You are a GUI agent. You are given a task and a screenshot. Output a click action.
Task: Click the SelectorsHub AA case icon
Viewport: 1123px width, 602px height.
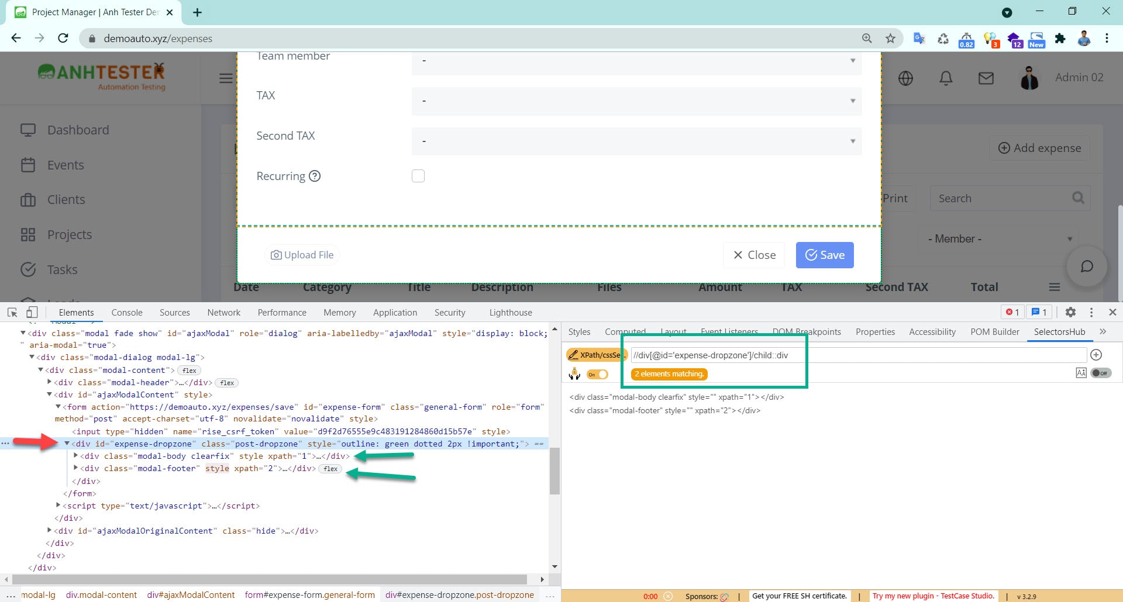(x=1081, y=373)
